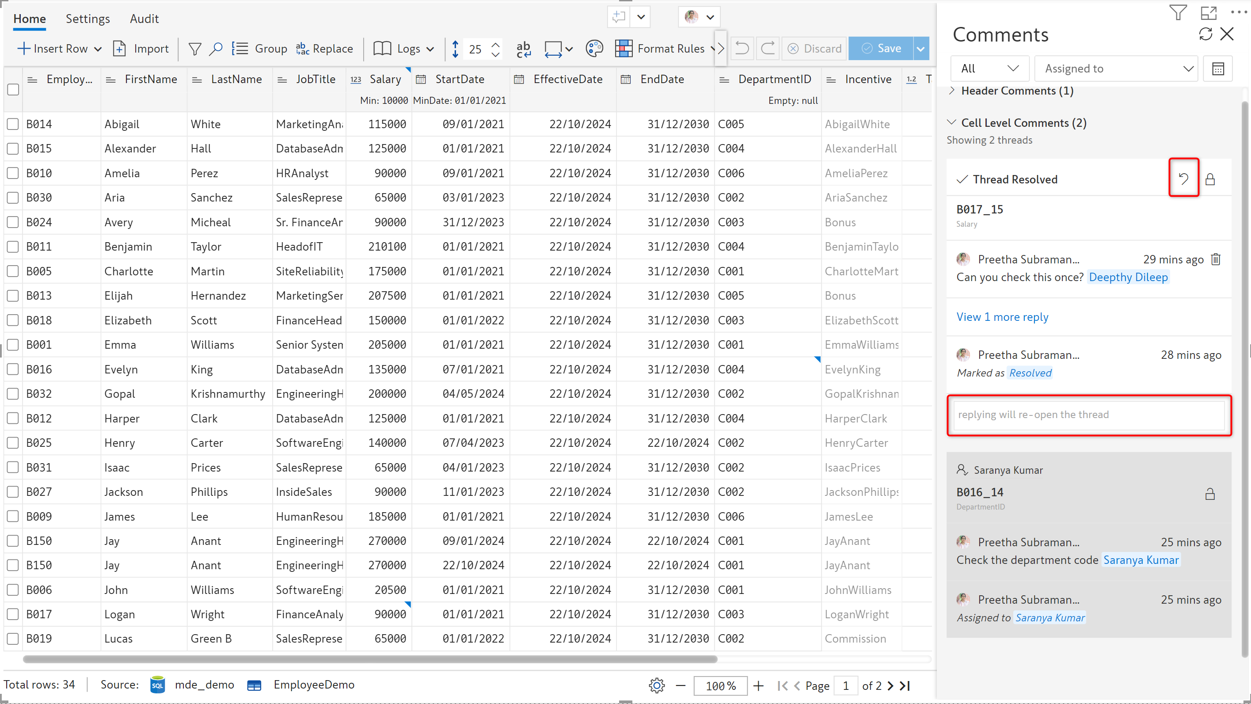Click the reopen thread undo icon
The width and height of the screenshot is (1251, 704).
1183,179
